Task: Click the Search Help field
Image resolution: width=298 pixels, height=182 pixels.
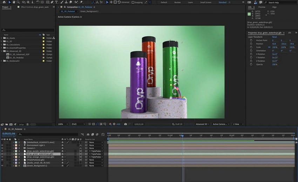Action: click(280, 2)
